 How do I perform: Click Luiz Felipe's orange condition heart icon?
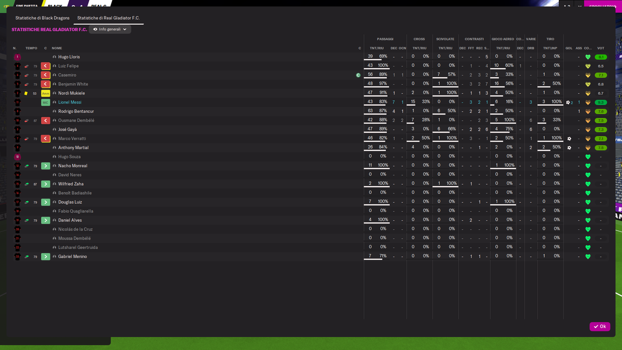coord(588,66)
